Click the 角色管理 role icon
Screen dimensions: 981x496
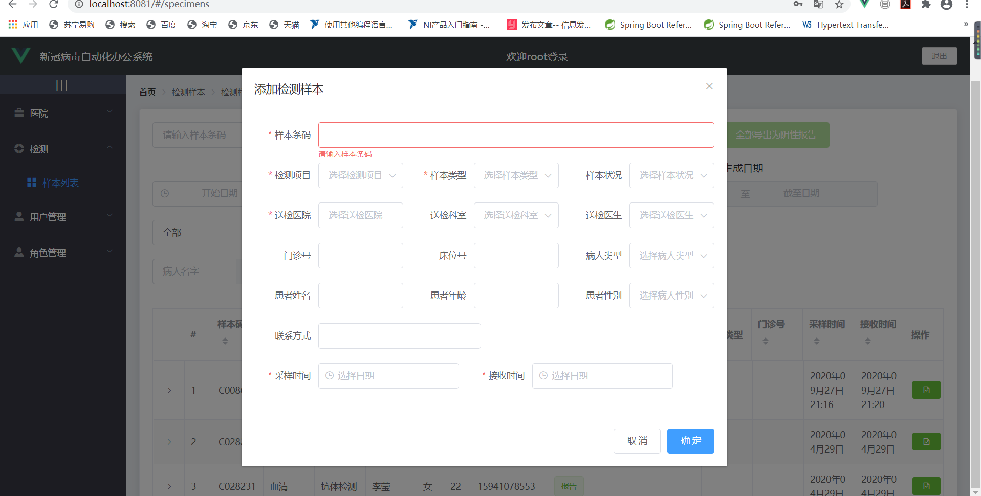click(19, 252)
